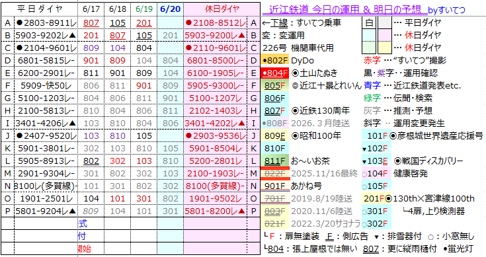Viewport: 486px width, 257px height.
Task: Click weekday cell 5909-快50レ
Action: click(x=46, y=85)
